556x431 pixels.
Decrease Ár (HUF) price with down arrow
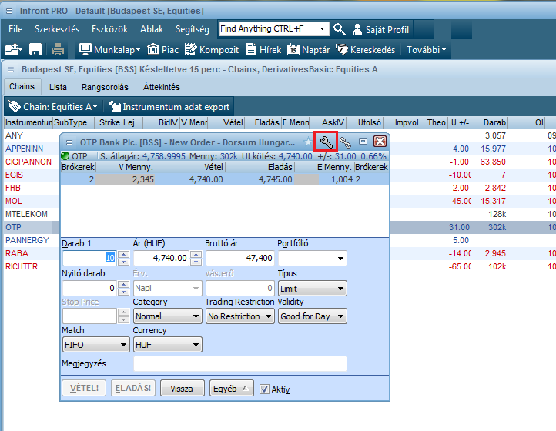pos(196,262)
